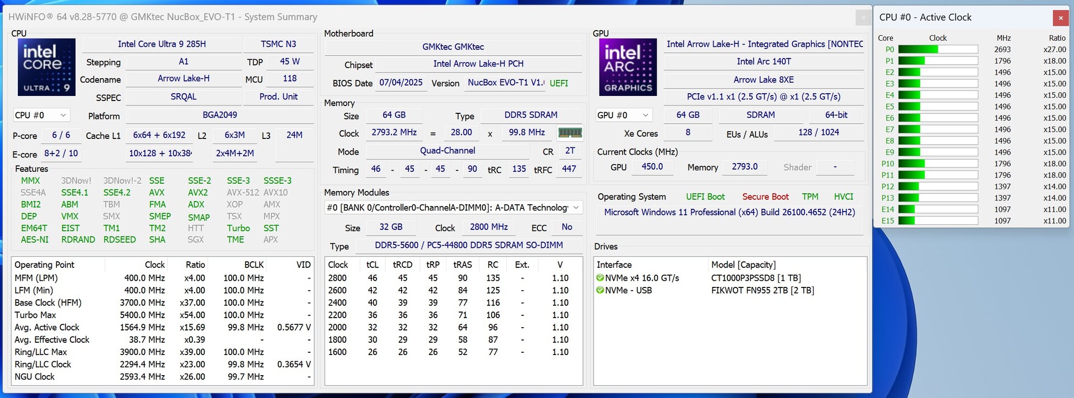The image size is (1074, 398).
Task: Click the Avg. Effective Clock row
Action: [x=162, y=339]
